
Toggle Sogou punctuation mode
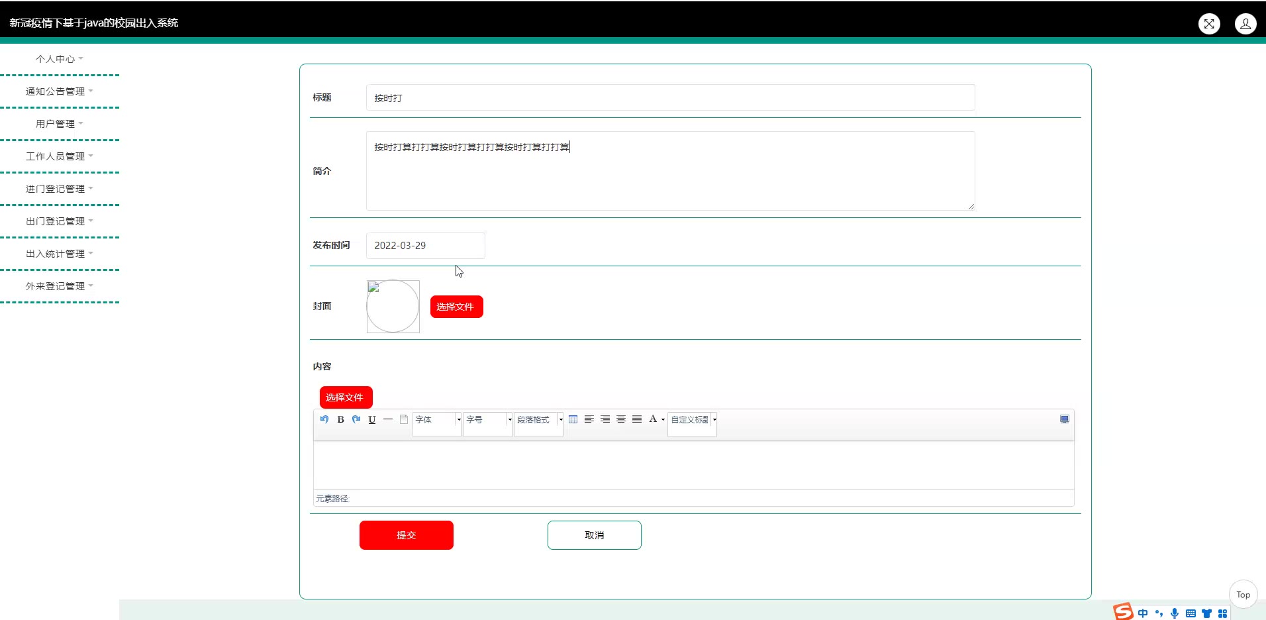click(x=1159, y=613)
